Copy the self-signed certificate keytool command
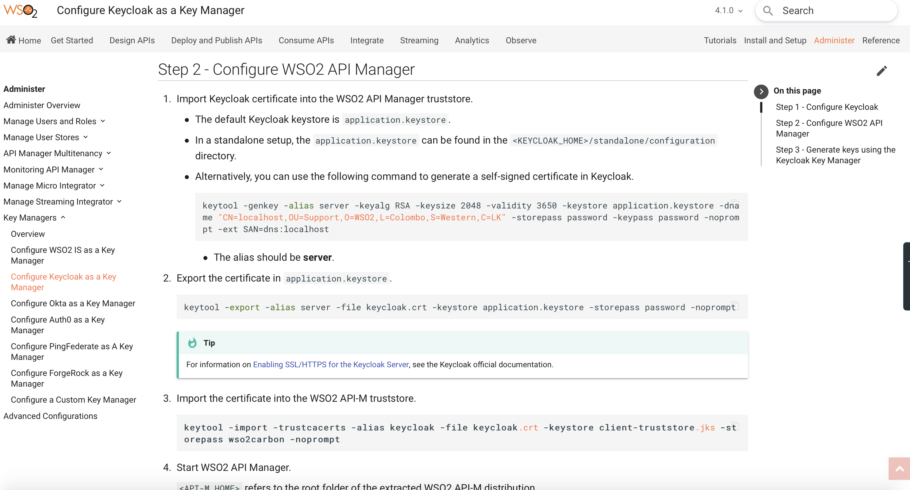This screenshot has width=910, height=490. pyautogui.click(x=735, y=204)
